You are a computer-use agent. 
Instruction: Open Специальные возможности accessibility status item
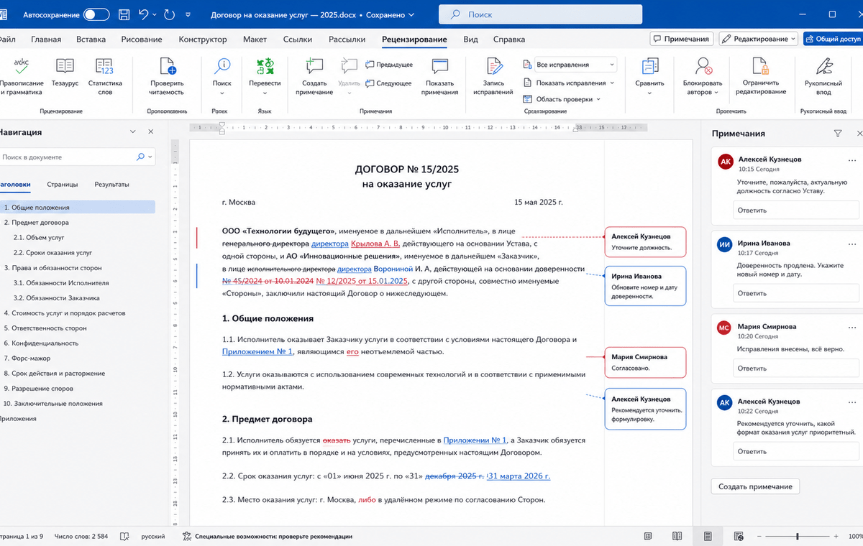(268, 537)
